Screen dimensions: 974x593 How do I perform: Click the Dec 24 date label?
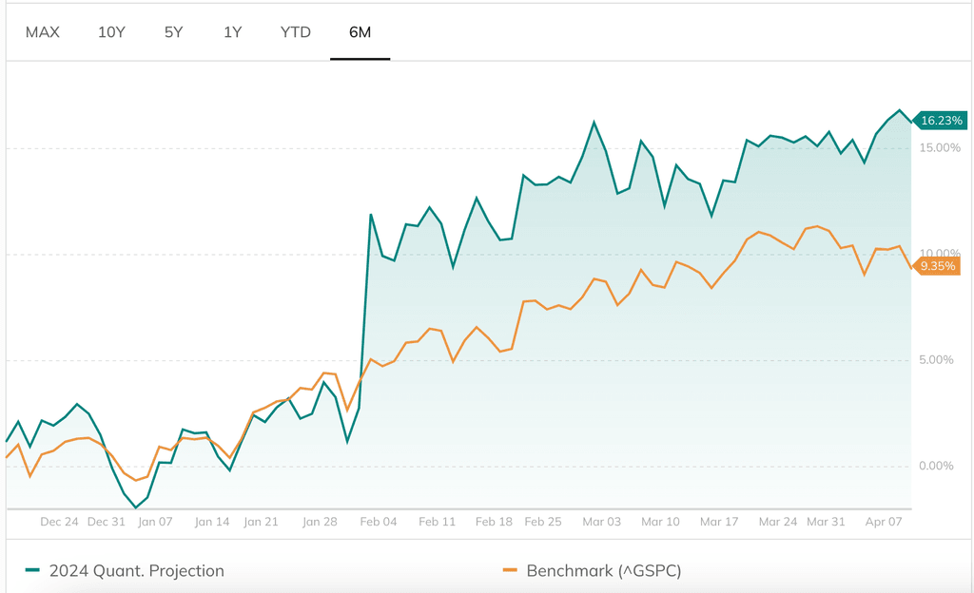click(x=60, y=522)
